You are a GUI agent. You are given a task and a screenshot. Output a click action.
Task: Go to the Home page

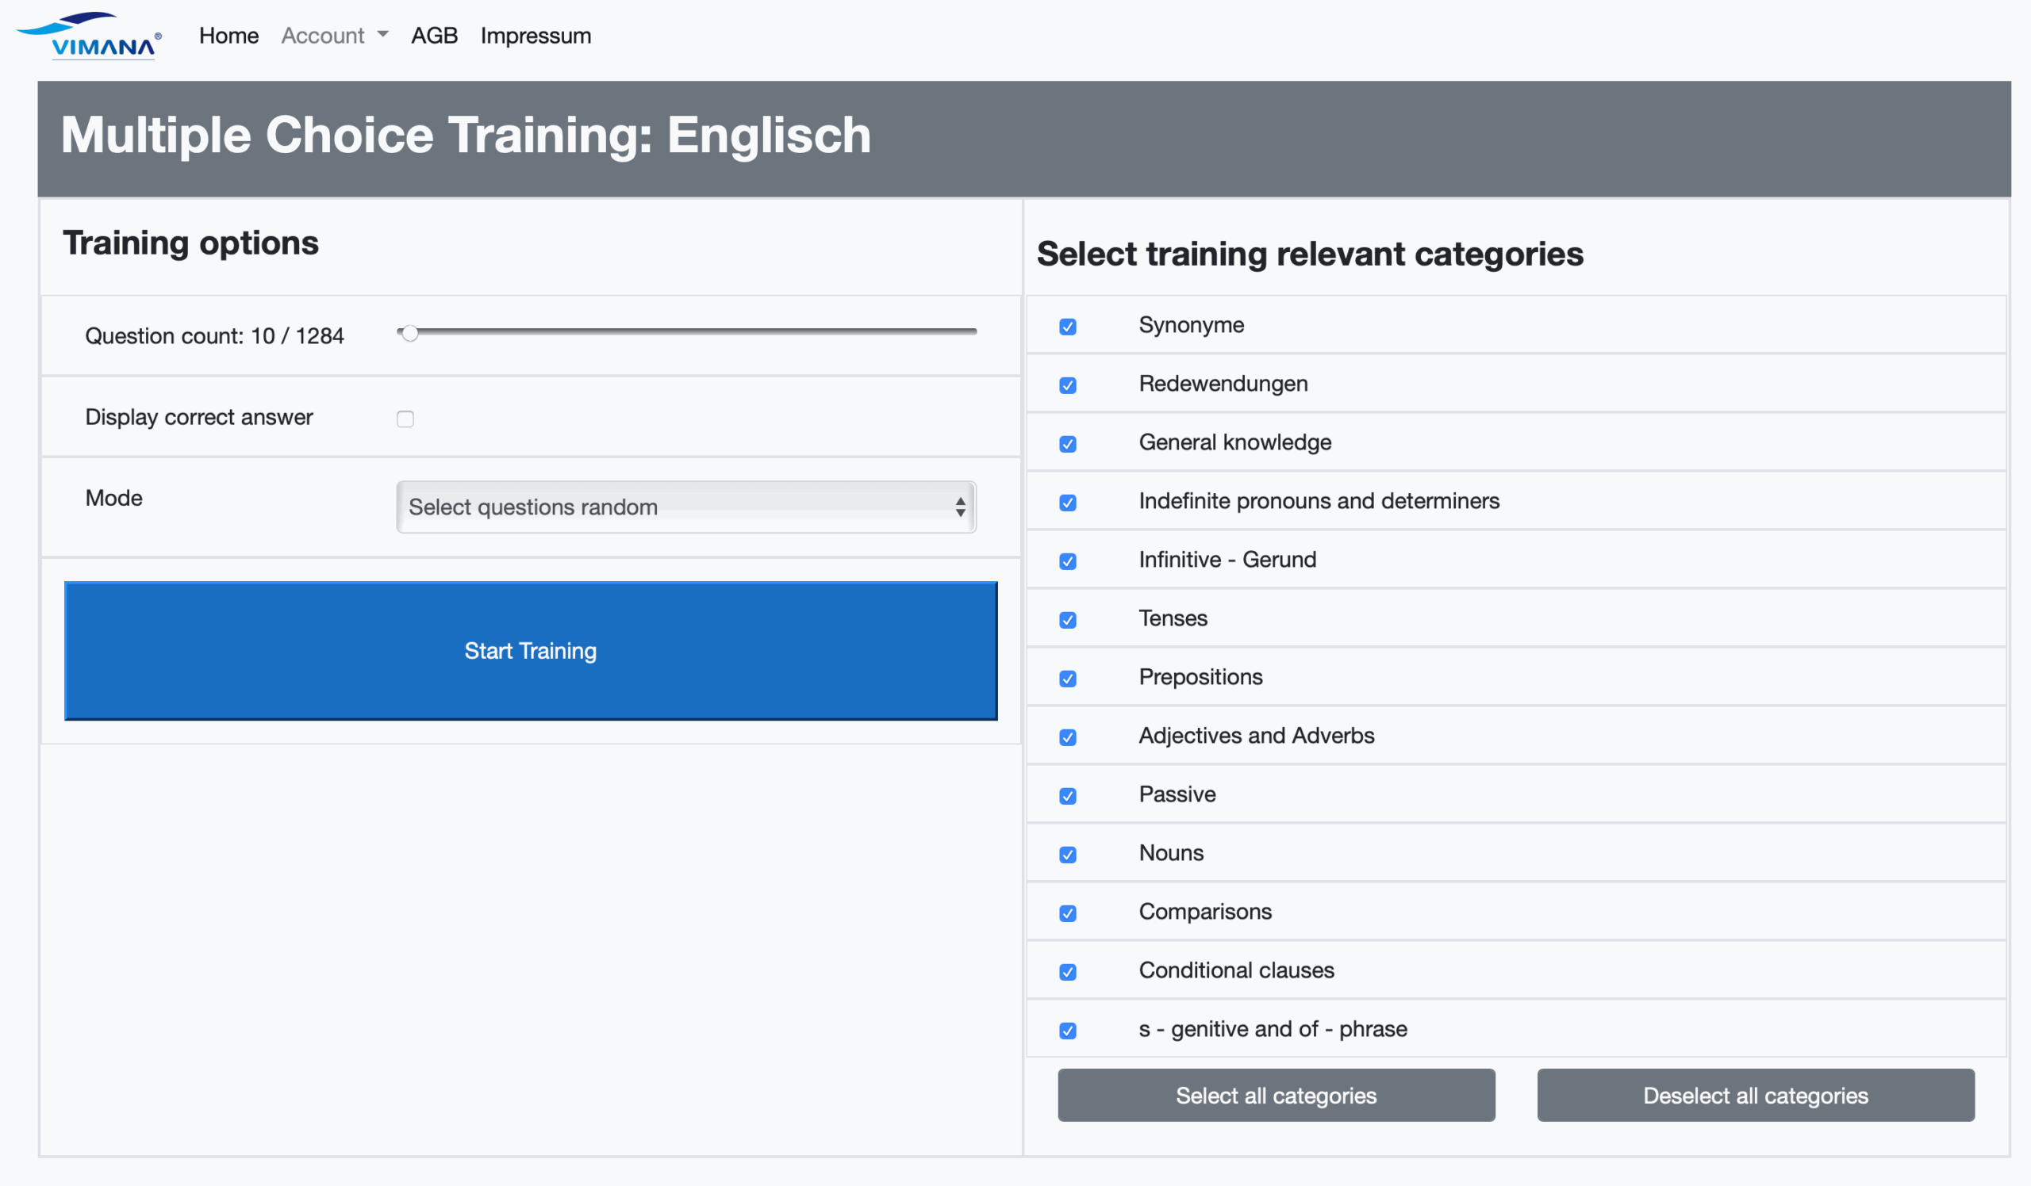pyautogui.click(x=229, y=36)
